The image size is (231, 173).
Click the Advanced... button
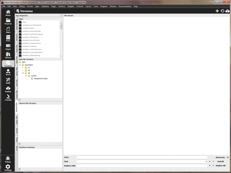221,157
